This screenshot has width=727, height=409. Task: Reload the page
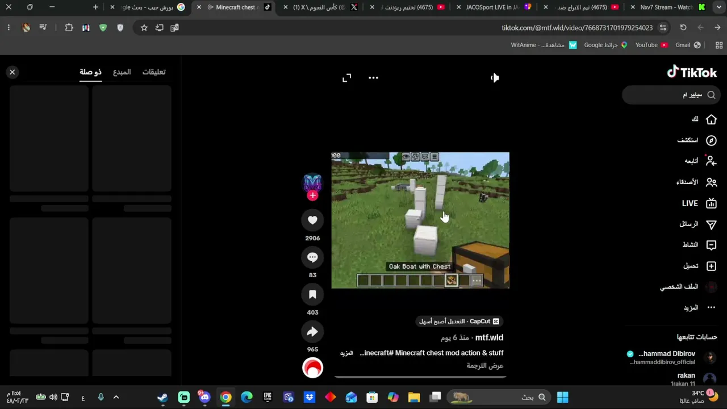click(683, 28)
